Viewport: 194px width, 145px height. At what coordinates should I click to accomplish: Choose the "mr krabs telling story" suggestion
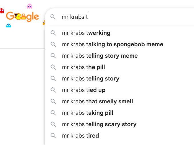[x=91, y=79]
